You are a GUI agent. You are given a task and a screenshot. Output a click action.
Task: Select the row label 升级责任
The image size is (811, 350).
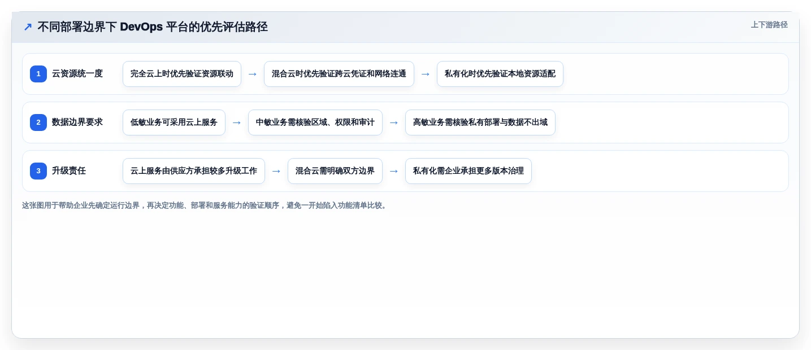click(x=69, y=170)
